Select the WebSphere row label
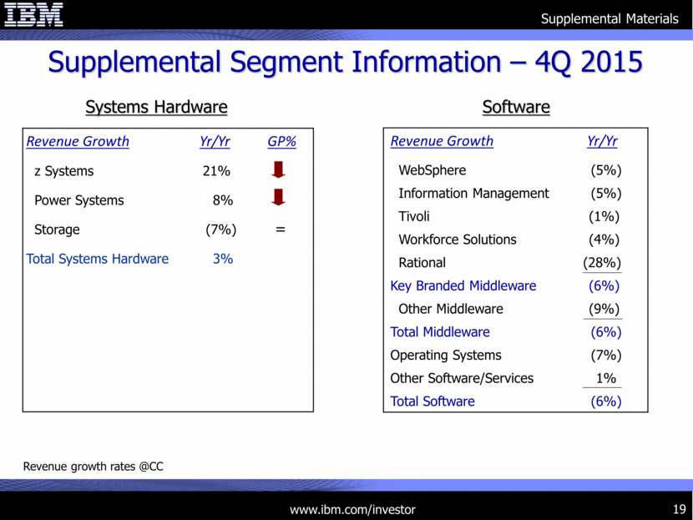 click(432, 170)
